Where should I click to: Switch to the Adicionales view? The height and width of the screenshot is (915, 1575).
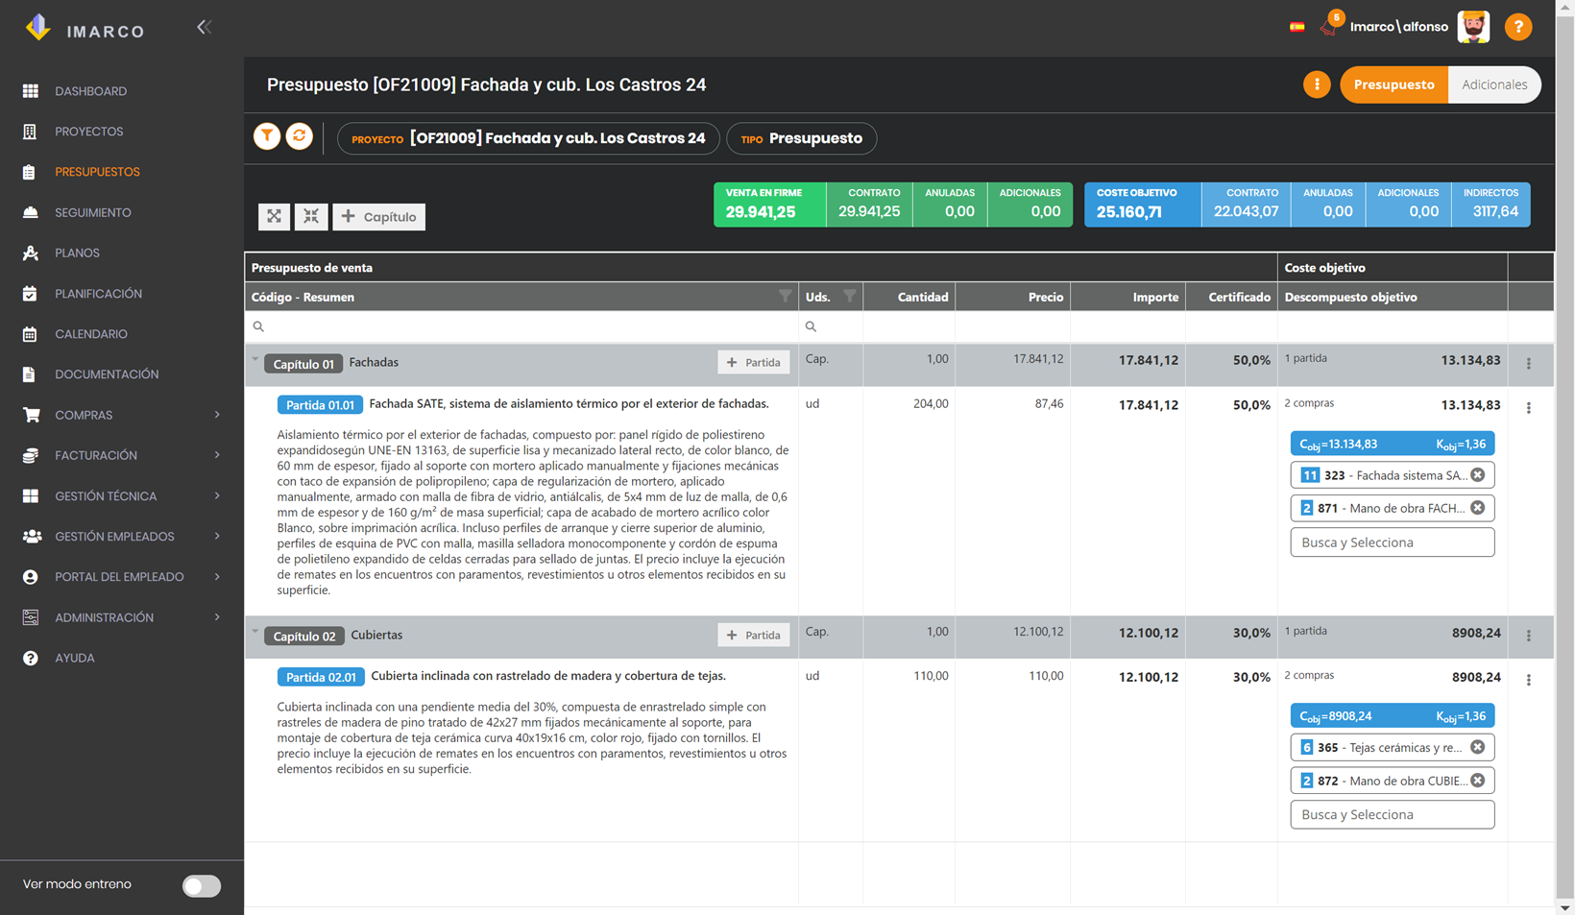pyautogui.click(x=1494, y=84)
